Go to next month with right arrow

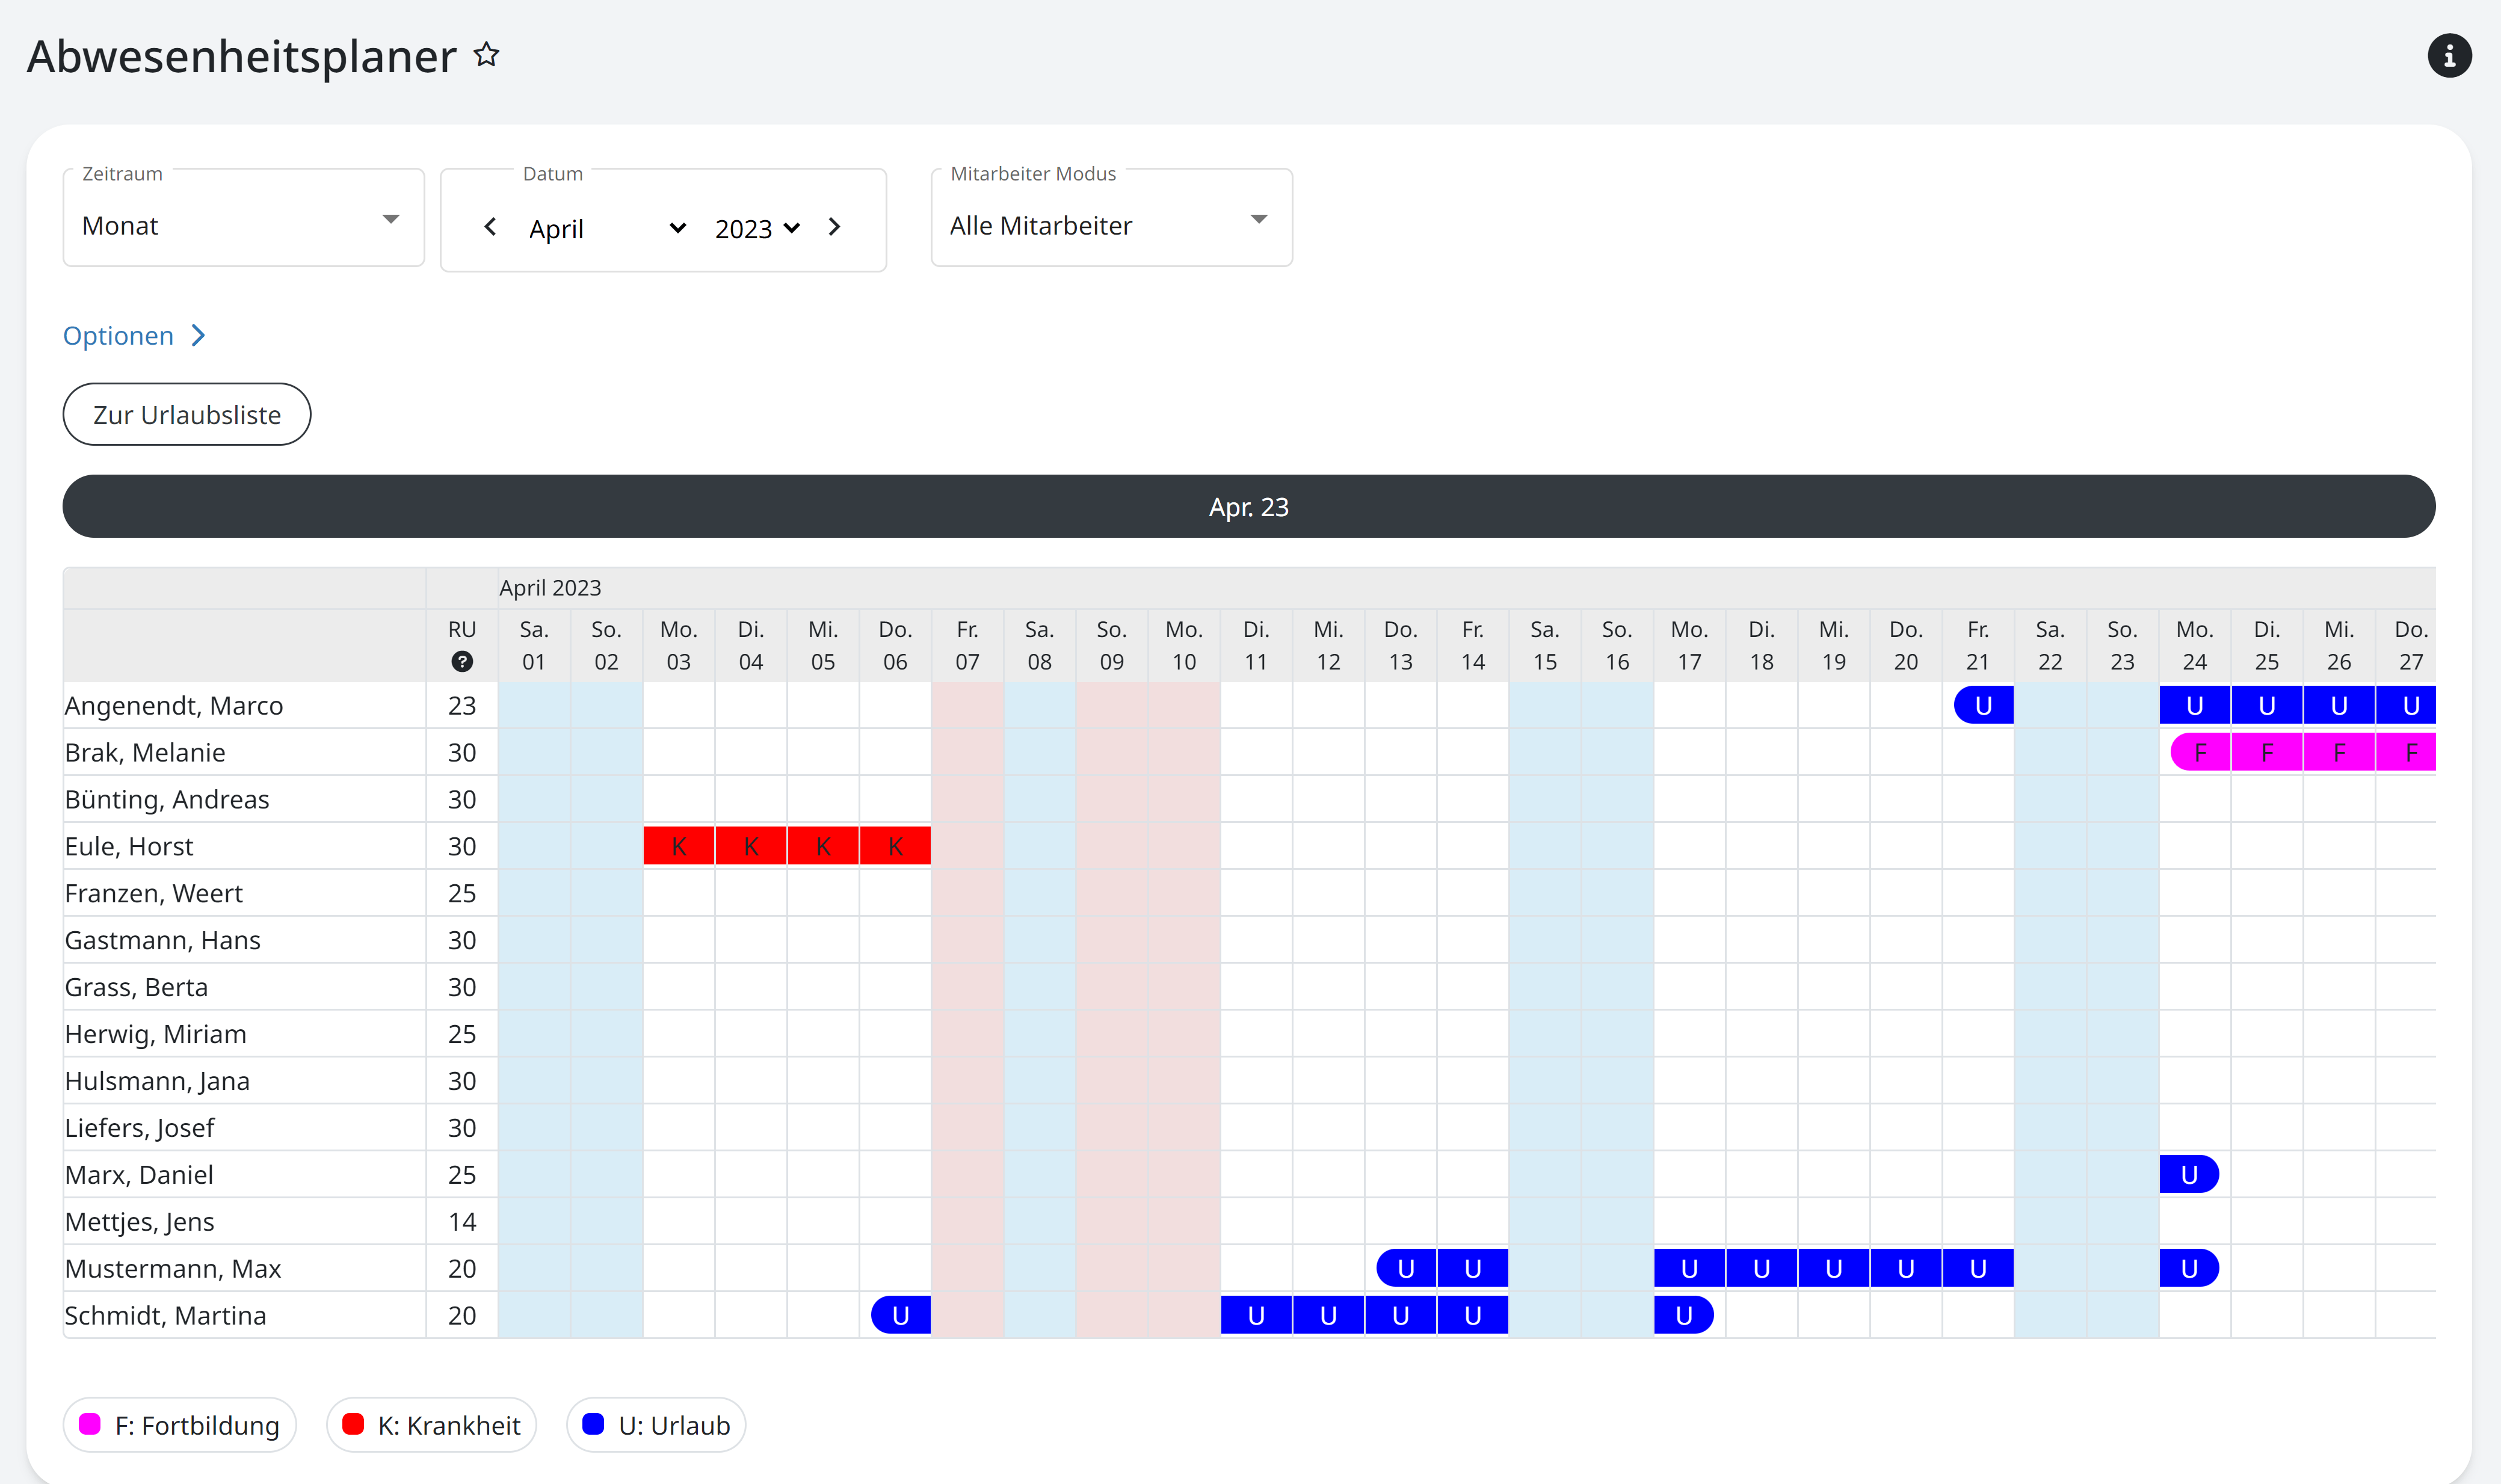tap(834, 227)
